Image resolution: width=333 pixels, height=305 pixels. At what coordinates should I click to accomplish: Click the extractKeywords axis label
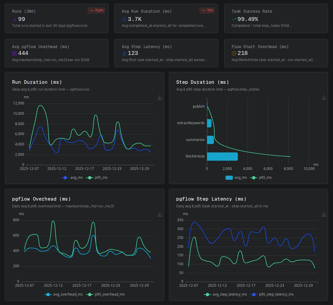click(191, 123)
